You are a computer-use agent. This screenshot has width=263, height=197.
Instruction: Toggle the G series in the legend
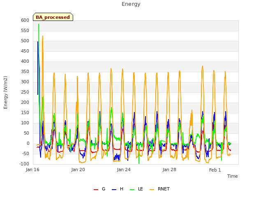pos(99,189)
